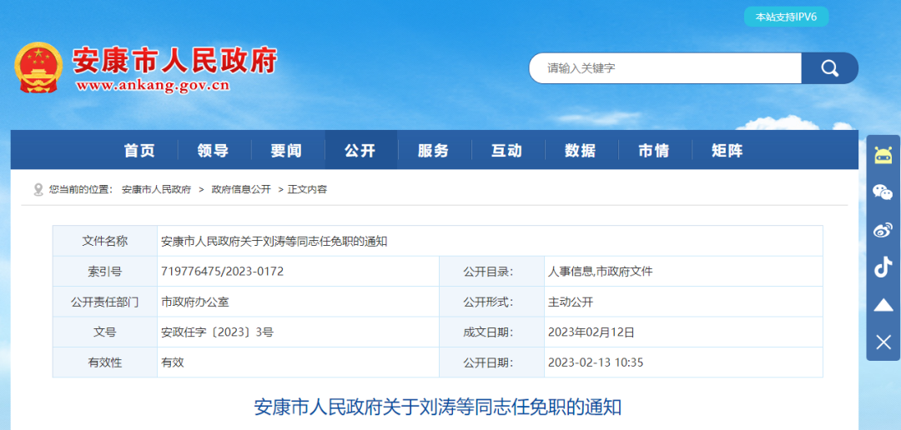Screen dimensions: 901x430
Task: Click the 政府信息公开 breadcrumb link
Action: pyautogui.click(x=241, y=190)
